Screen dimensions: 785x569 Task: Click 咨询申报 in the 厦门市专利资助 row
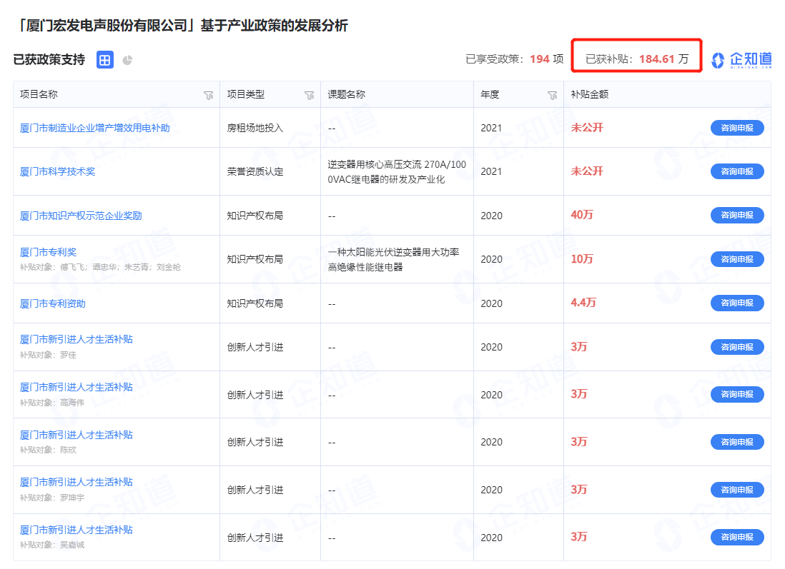coord(737,303)
